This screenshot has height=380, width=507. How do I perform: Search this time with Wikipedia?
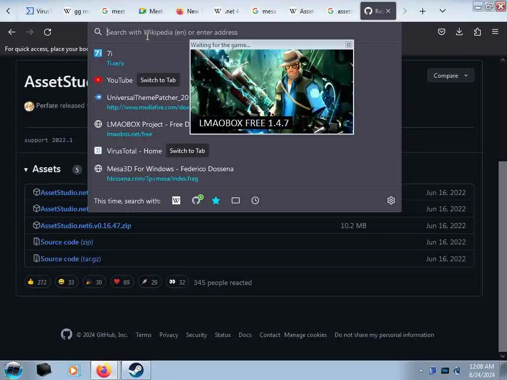point(176,201)
